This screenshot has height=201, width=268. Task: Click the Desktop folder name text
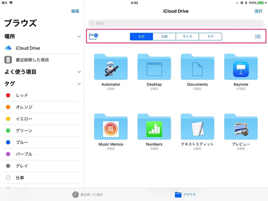click(x=154, y=84)
